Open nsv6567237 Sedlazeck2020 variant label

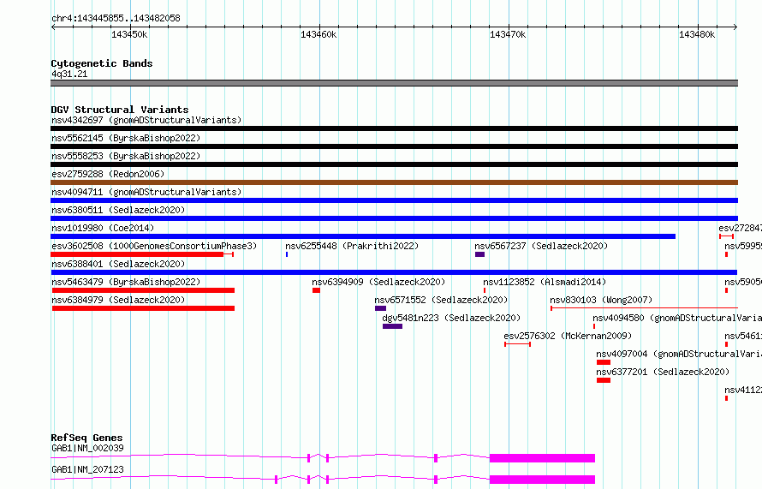pos(541,246)
